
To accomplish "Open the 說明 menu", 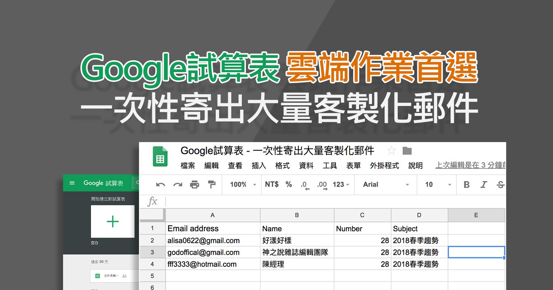I will point(415,166).
